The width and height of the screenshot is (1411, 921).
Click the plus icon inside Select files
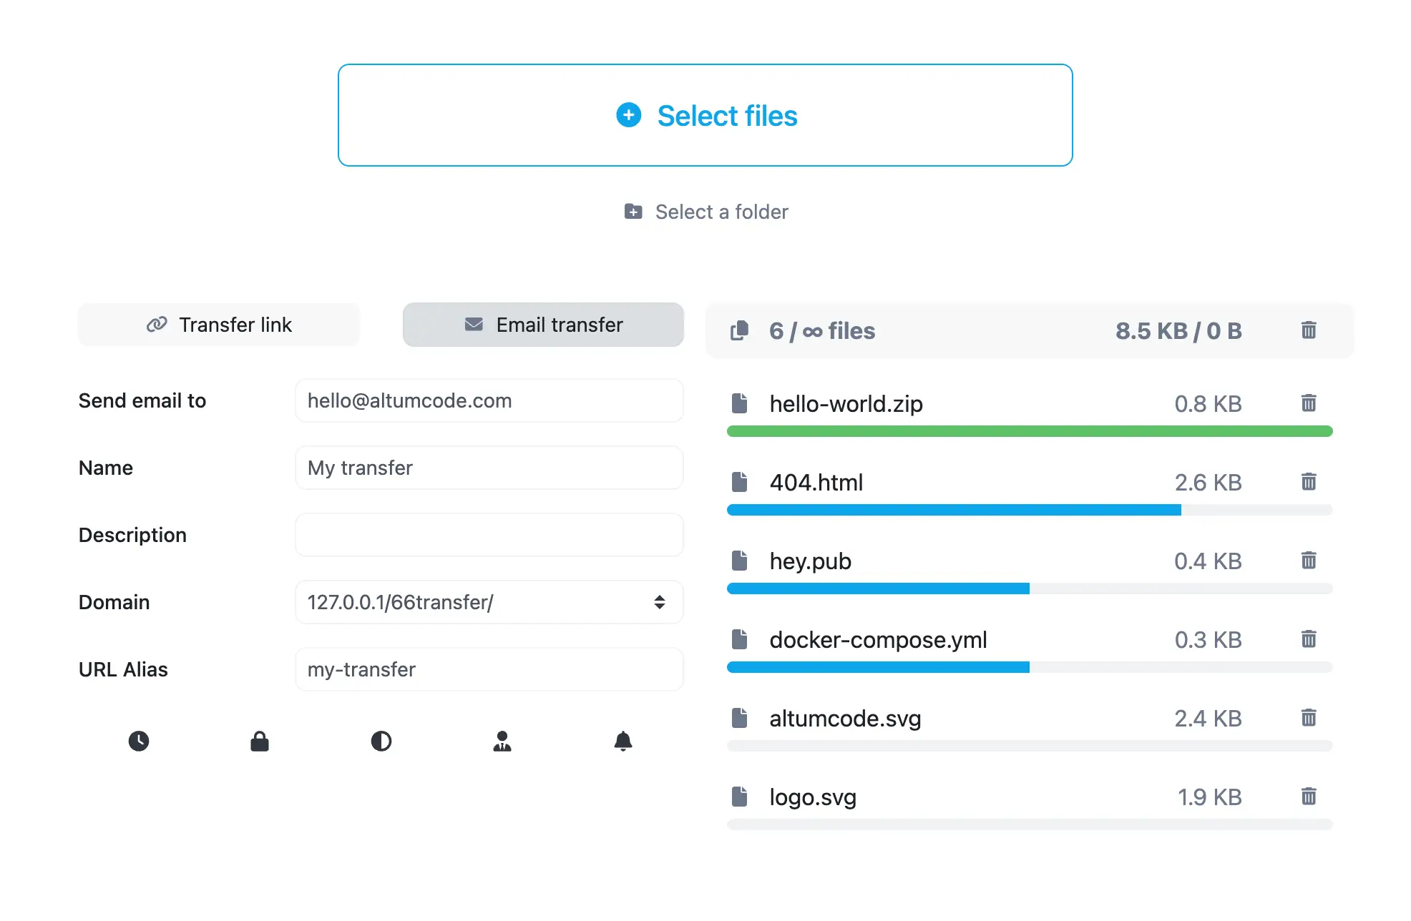(x=628, y=115)
